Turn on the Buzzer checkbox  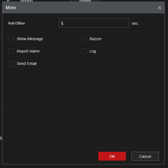pos(84,39)
